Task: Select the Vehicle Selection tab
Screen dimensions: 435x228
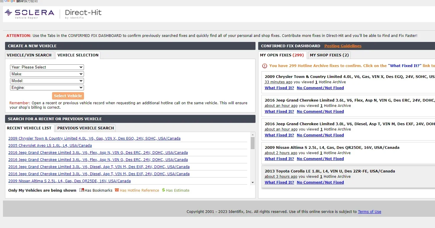Action: [x=78, y=55]
